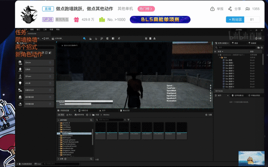Open World Outliner view options gear
Image resolution: width=268 pixels, height=167 pixels.
click(262, 48)
